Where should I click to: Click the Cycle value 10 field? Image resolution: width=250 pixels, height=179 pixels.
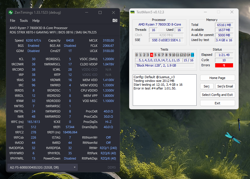point(224,60)
